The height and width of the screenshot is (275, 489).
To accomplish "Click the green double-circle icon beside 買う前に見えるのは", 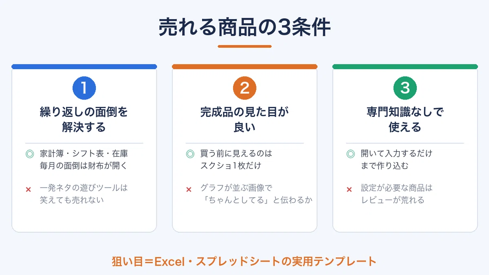I will tap(190, 154).
